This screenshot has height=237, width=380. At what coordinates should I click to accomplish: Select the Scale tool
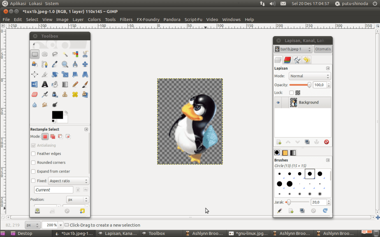65,74
